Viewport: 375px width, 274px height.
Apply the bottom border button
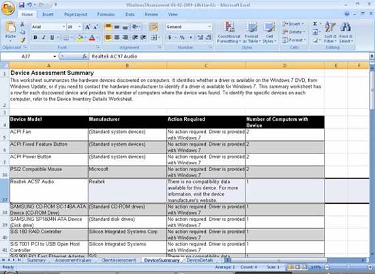[65, 37]
